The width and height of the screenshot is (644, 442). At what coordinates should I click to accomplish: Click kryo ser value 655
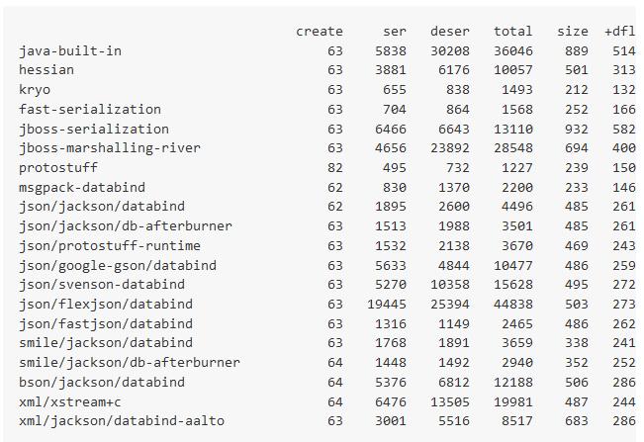click(x=395, y=89)
